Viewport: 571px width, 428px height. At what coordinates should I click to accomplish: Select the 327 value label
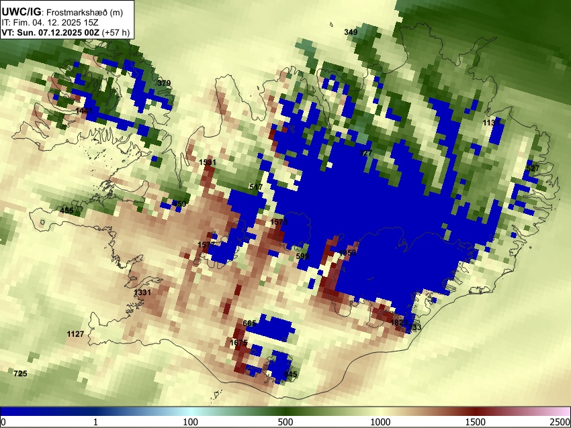(365, 153)
